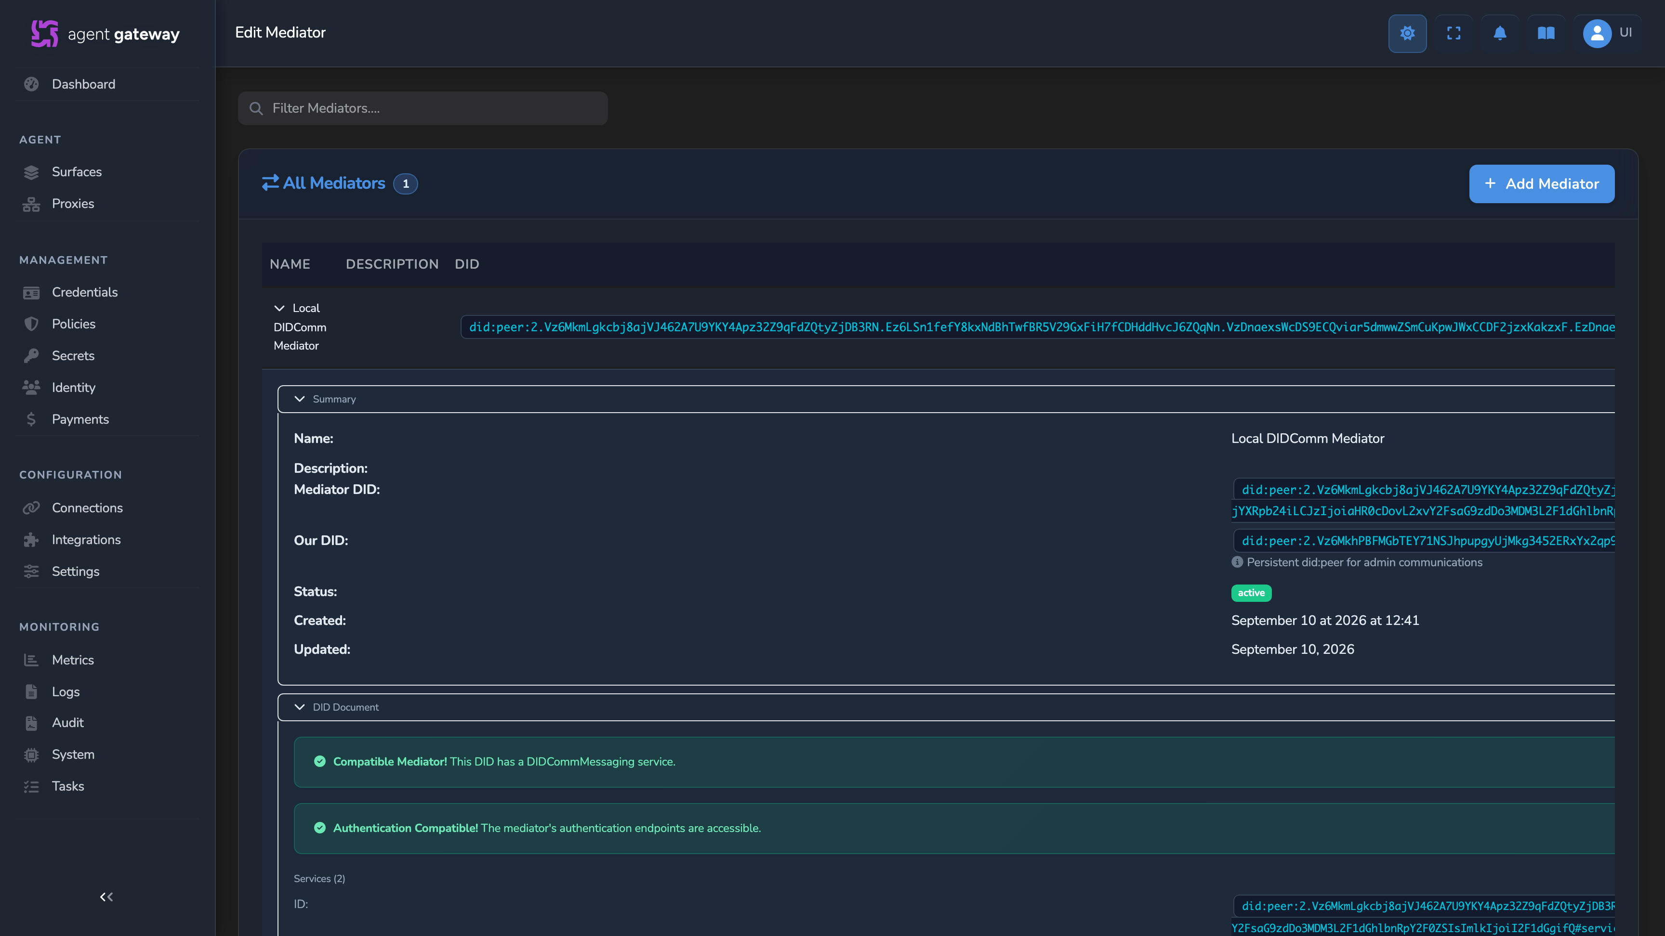
Task: Click the Surfaces layers icon
Action: tap(31, 172)
